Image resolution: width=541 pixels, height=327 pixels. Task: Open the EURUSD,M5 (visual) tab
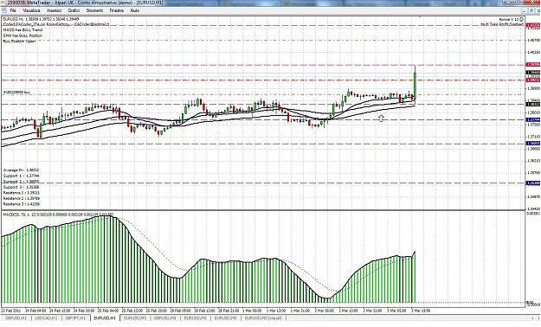pyautogui.click(x=263, y=318)
